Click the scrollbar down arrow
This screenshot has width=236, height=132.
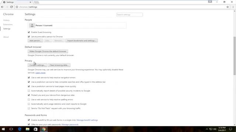click(235, 125)
